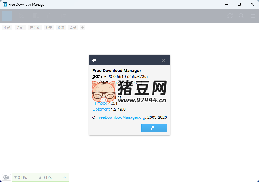Open the search magnifier icon
Screen dimensions: 259x182
pos(241,16)
